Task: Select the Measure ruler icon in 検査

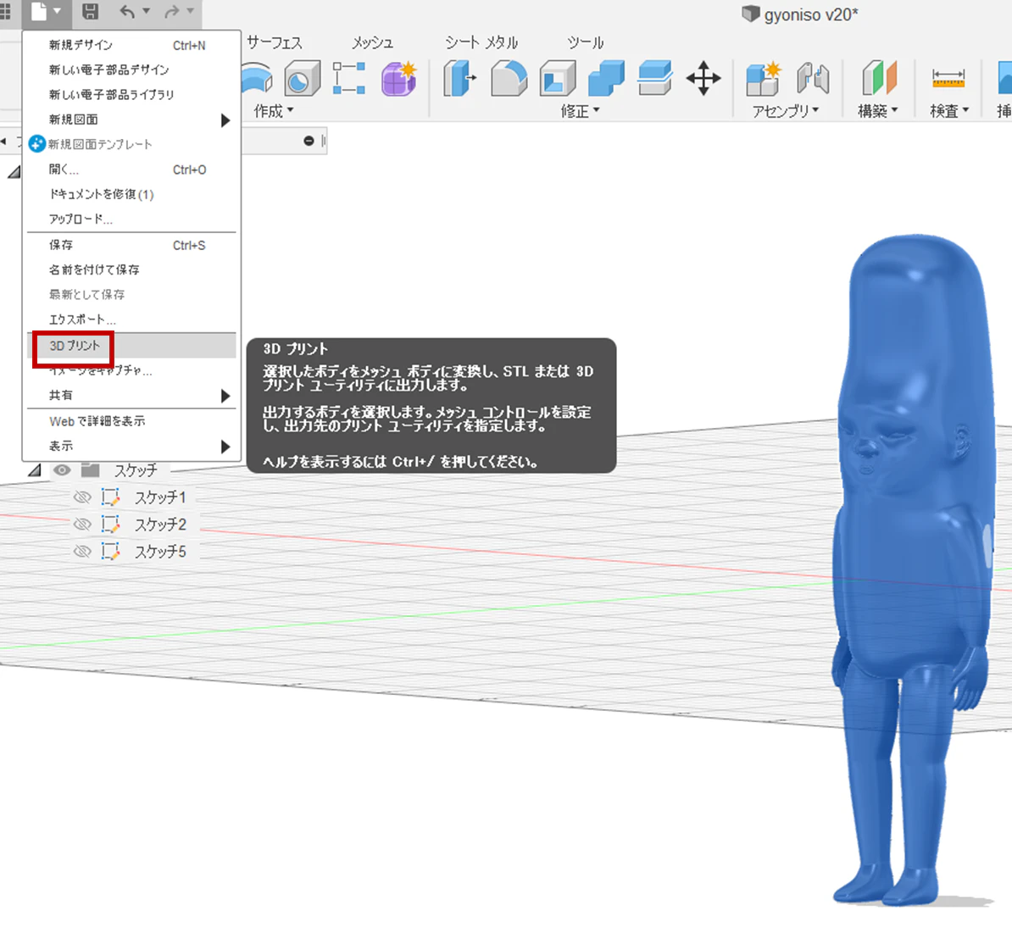Action: 948,79
